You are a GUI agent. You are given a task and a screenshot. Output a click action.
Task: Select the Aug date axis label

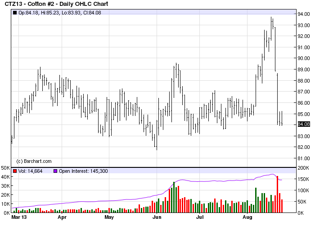click(x=247, y=217)
